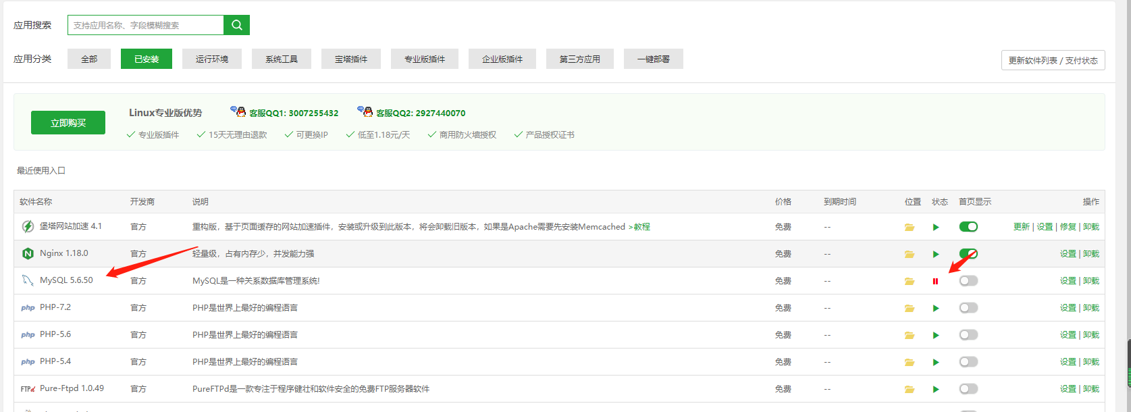
Task: Click red stopped status icon for MySQL
Action: coord(935,281)
